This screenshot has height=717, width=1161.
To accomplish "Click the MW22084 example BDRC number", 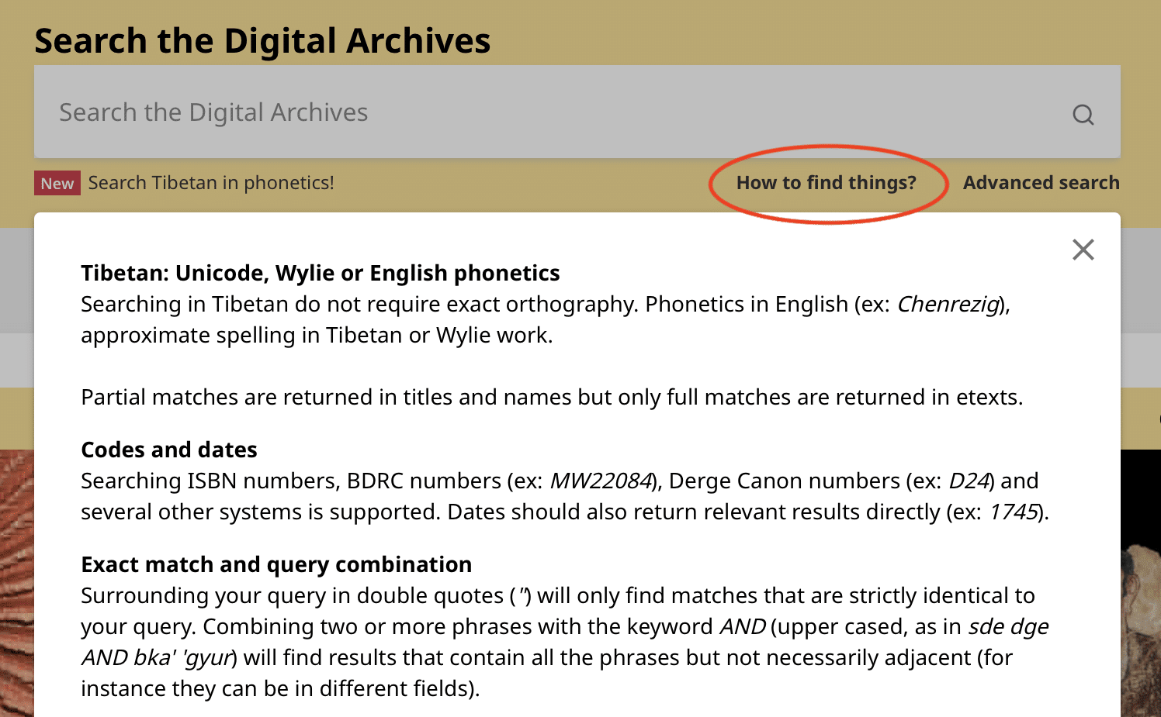I will [x=600, y=481].
